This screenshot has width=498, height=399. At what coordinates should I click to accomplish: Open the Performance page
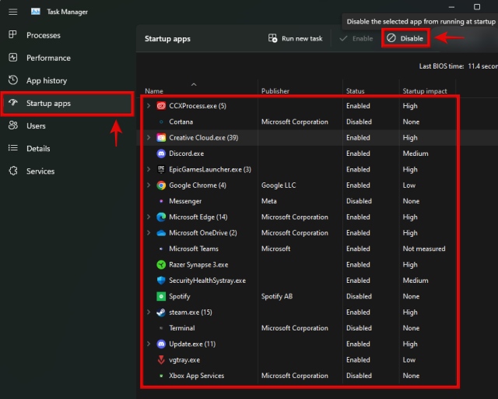[48, 58]
